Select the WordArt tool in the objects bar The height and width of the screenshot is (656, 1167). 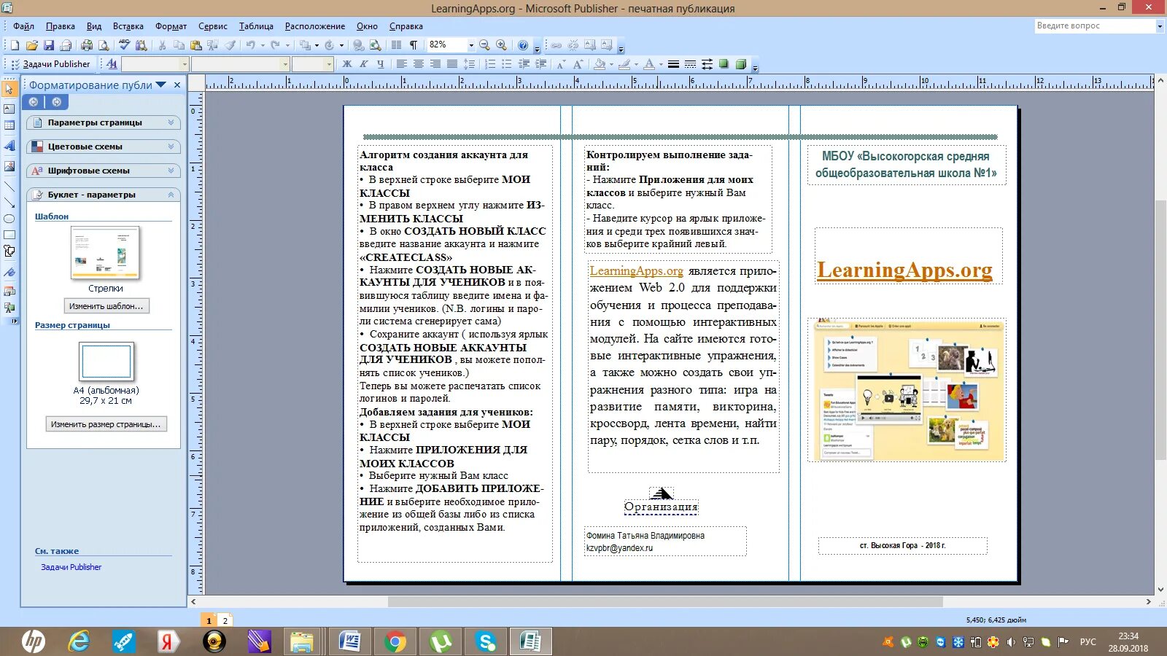tap(9, 146)
